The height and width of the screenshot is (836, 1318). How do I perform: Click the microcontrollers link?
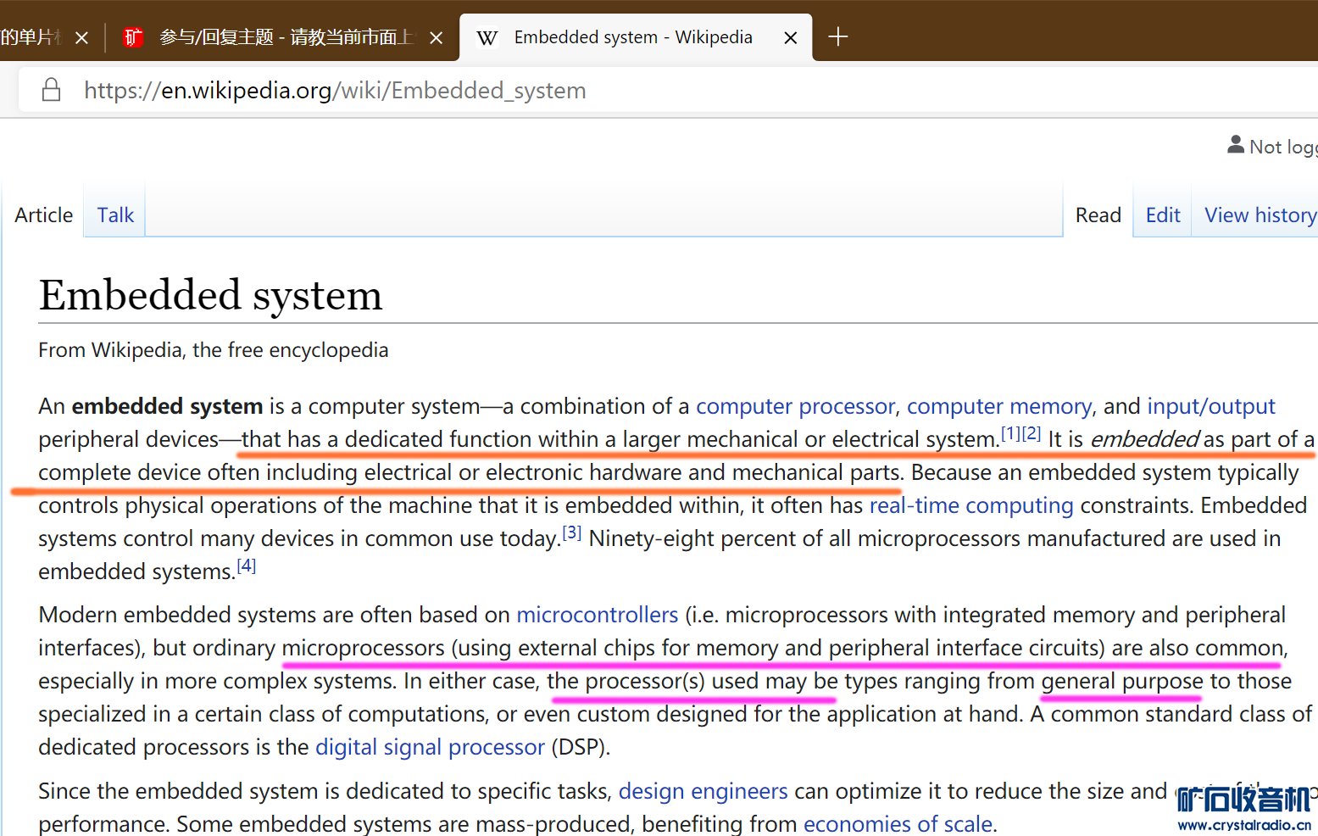coord(598,615)
